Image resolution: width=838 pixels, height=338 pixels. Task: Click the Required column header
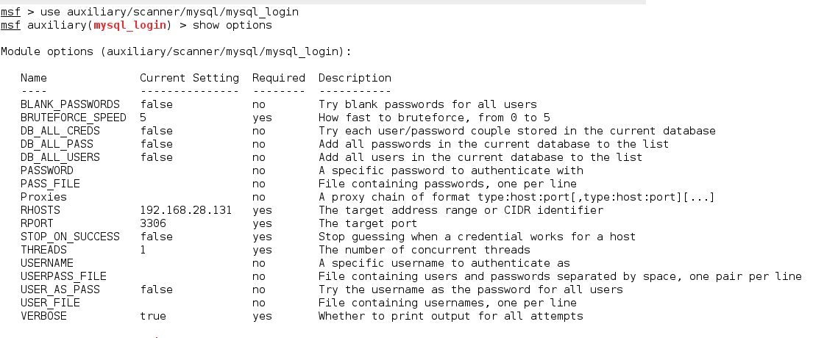point(278,78)
